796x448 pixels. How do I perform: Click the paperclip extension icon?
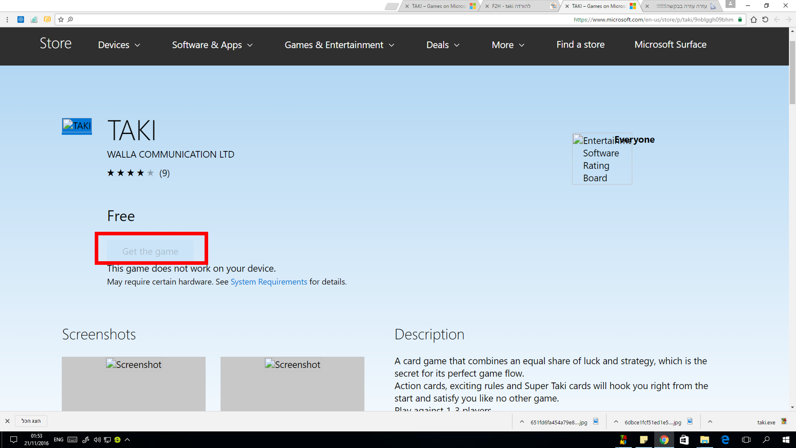click(34, 20)
